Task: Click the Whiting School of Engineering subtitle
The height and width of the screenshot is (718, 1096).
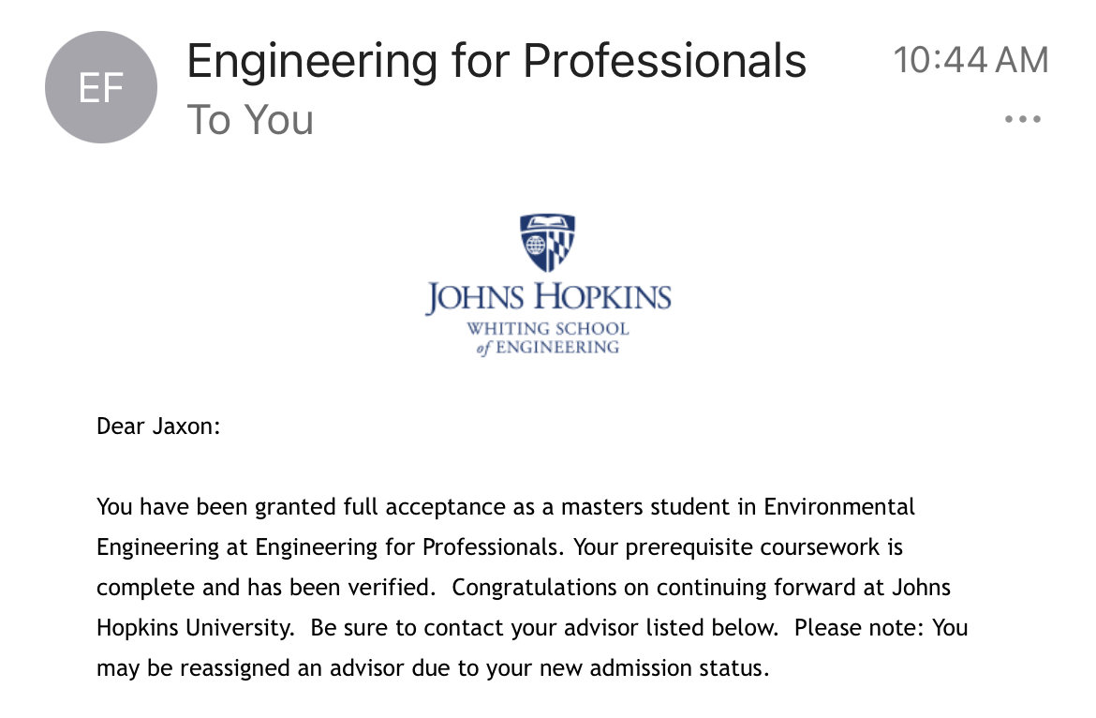Action: (x=547, y=338)
